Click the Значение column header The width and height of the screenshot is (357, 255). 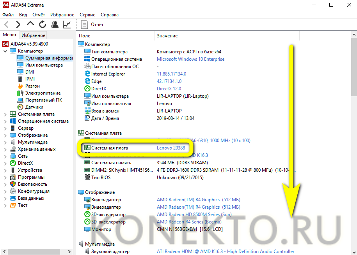pyautogui.click(x=167, y=36)
